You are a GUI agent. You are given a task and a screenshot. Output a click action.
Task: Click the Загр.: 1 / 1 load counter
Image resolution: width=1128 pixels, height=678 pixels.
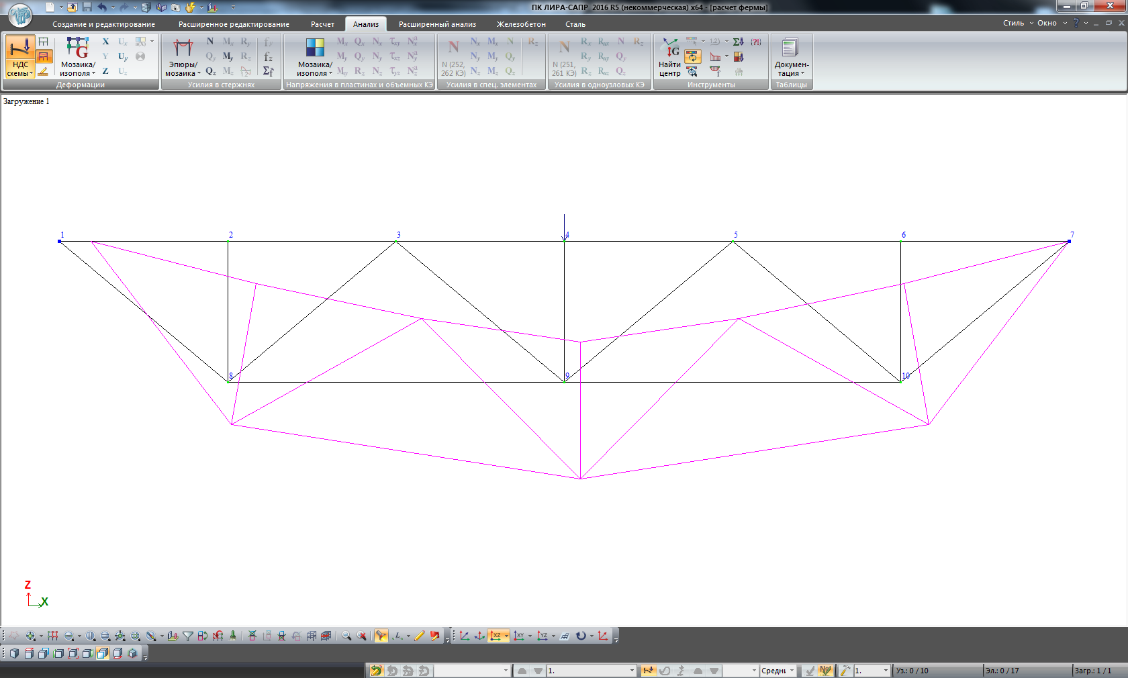pyautogui.click(x=1093, y=671)
